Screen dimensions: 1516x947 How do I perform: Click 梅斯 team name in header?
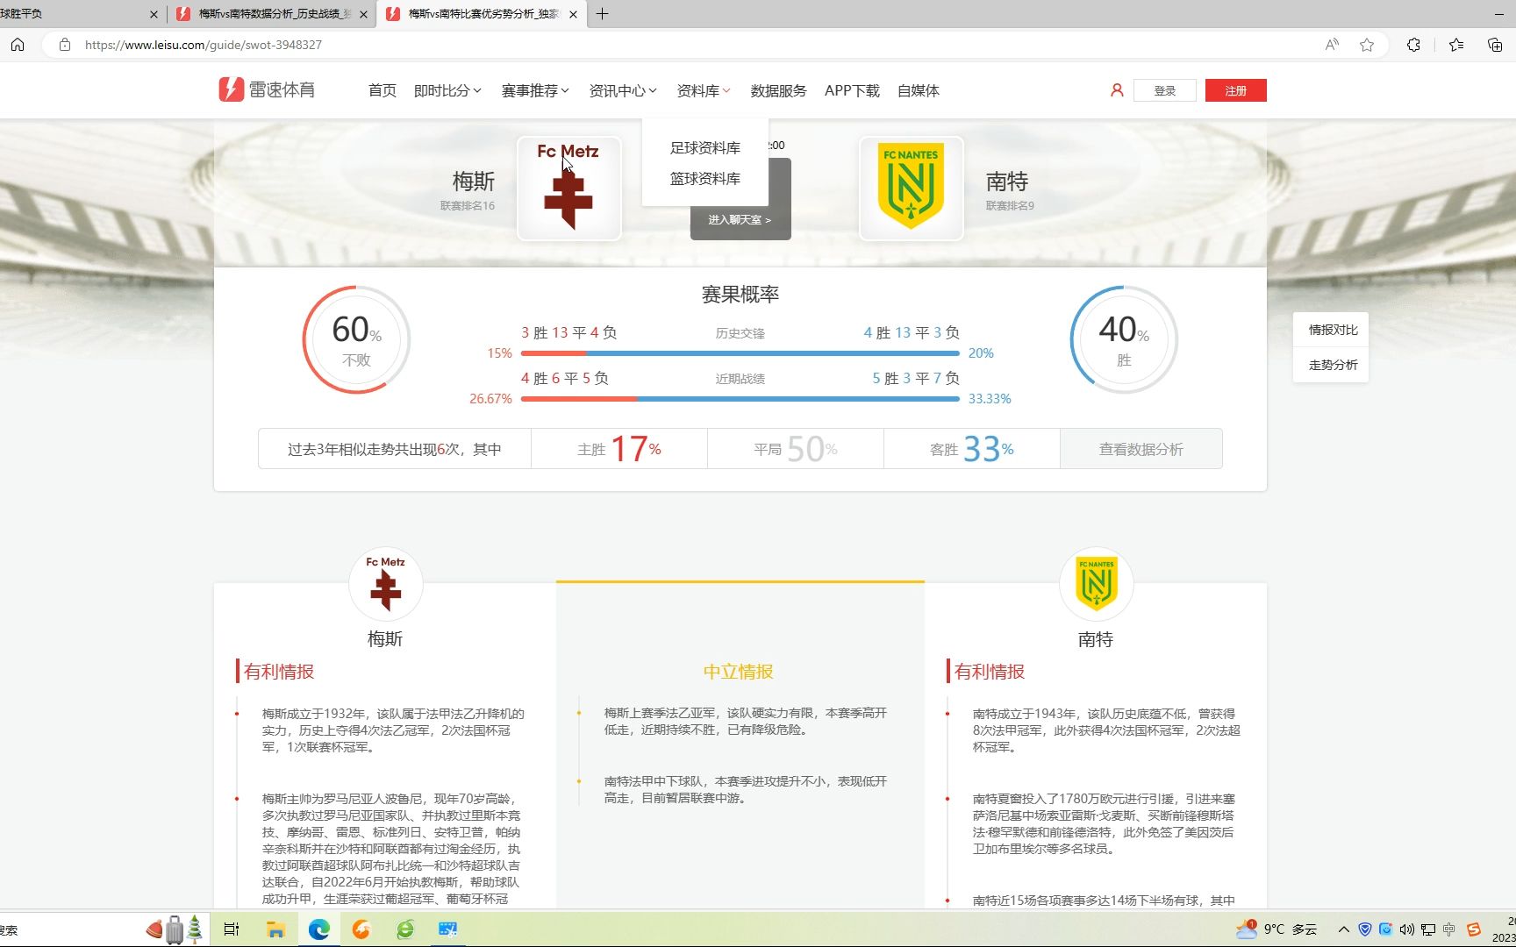click(x=474, y=182)
